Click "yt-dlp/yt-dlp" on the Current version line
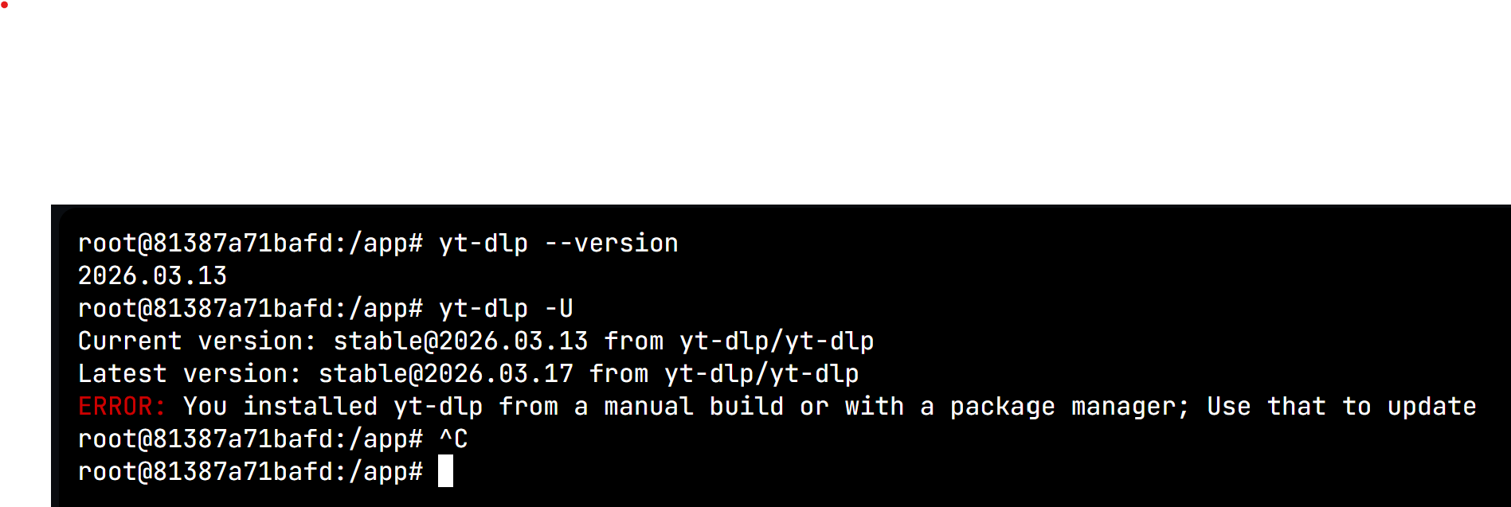Image resolution: width=1511 pixels, height=507 pixels. pyautogui.click(x=777, y=341)
